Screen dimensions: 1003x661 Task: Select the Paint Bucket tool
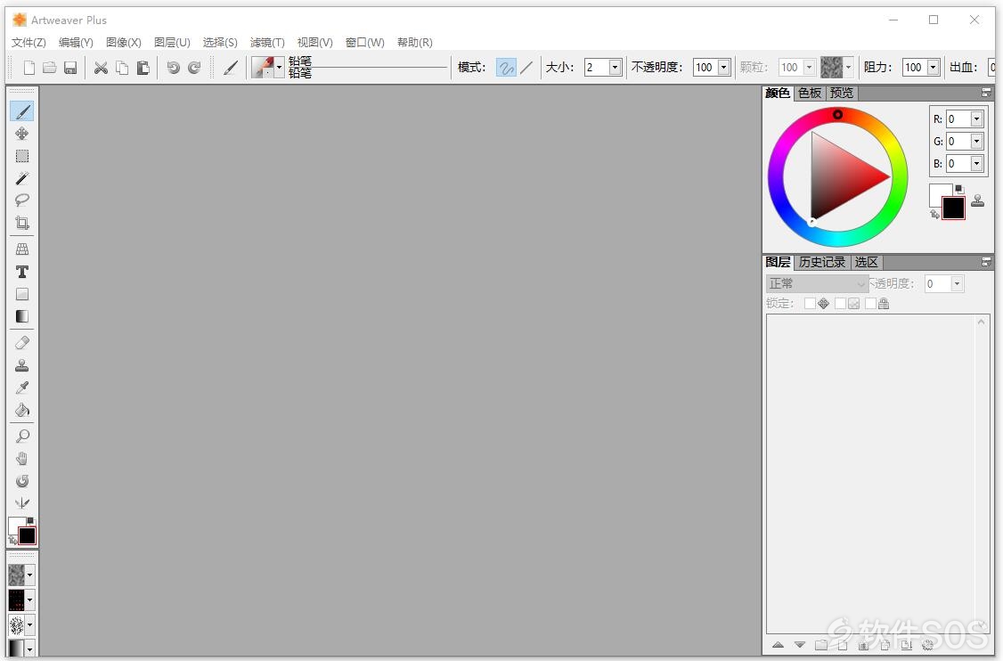[x=22, y=410]
